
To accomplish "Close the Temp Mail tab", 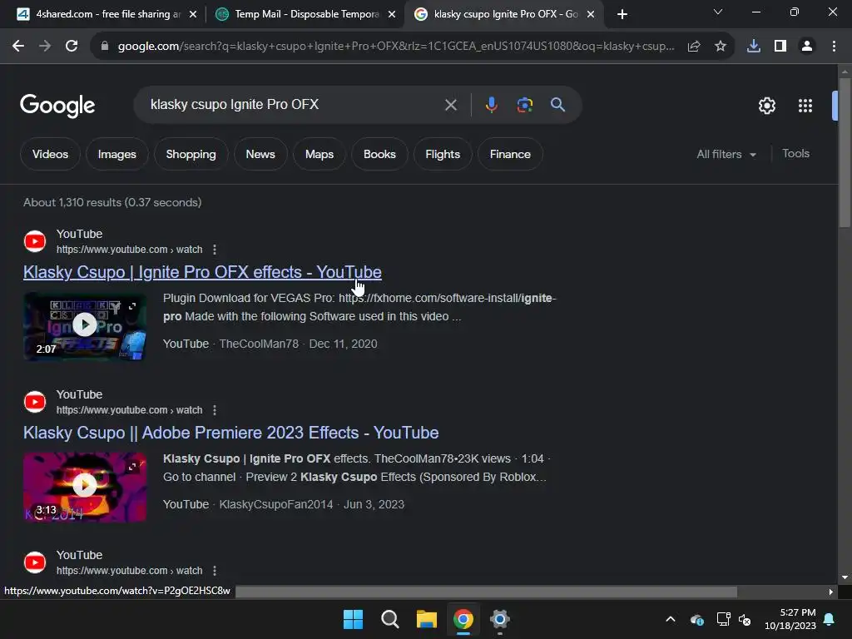I will point(392,15).
